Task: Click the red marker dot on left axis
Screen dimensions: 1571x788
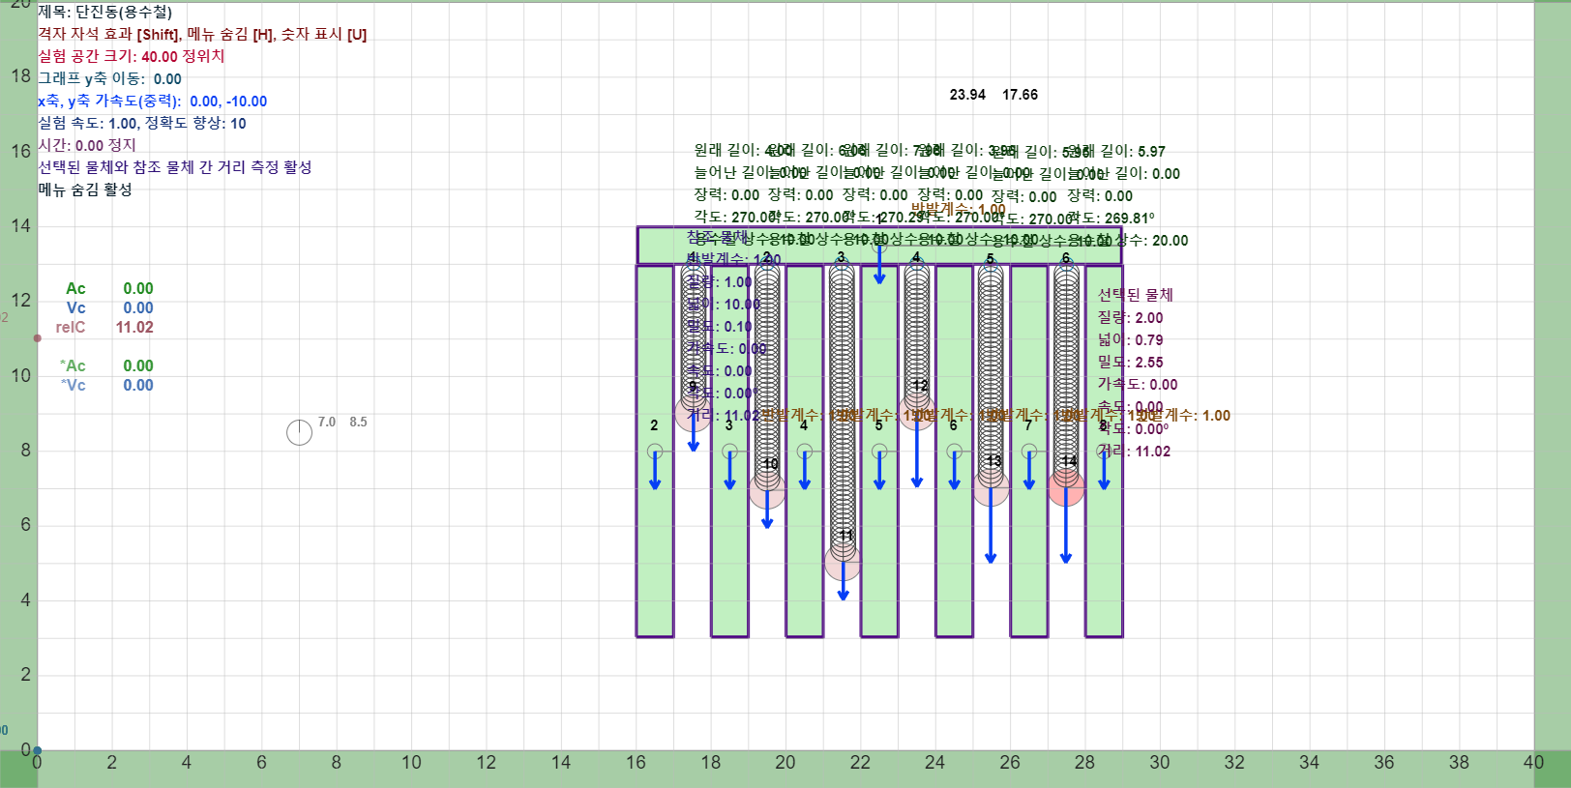Action: (x=37, y=338)
